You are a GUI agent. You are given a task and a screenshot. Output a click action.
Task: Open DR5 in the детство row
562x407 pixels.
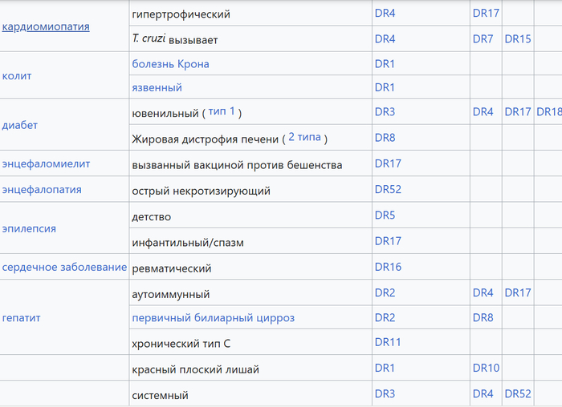385,216
